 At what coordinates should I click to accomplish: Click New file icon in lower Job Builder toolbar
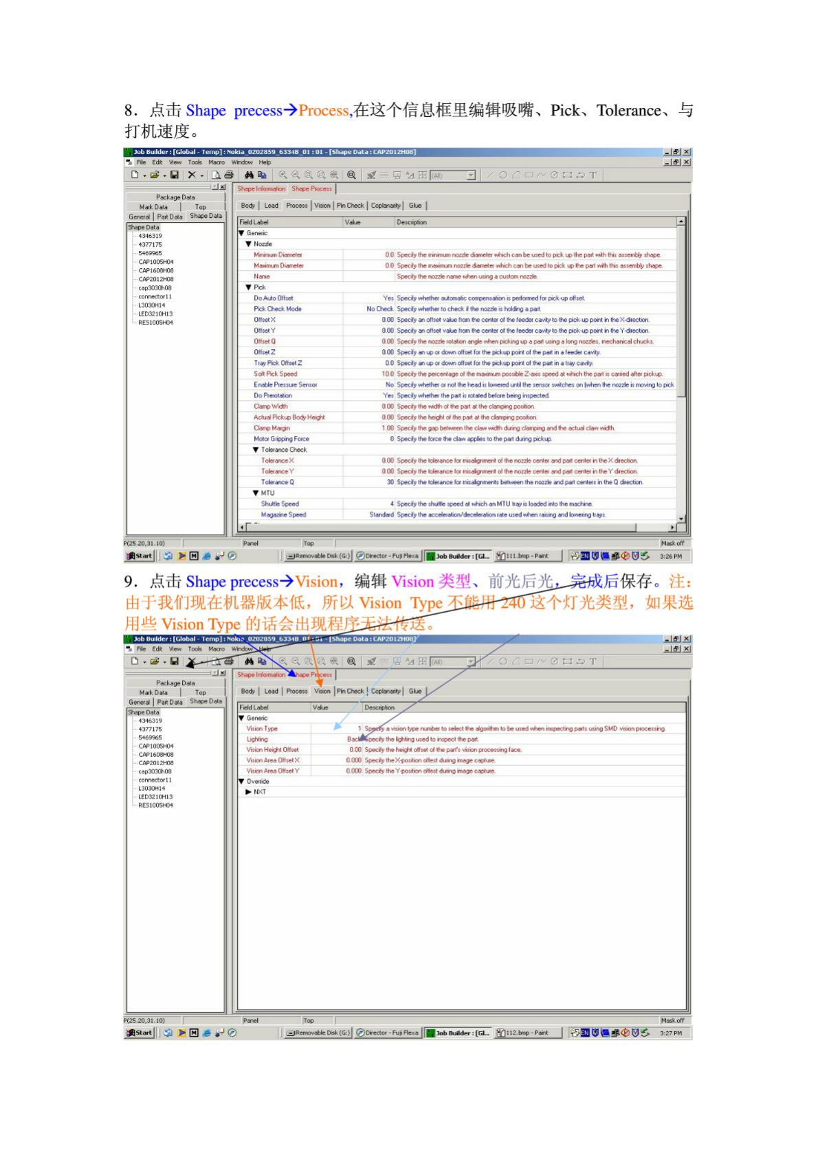pos(135,661)
